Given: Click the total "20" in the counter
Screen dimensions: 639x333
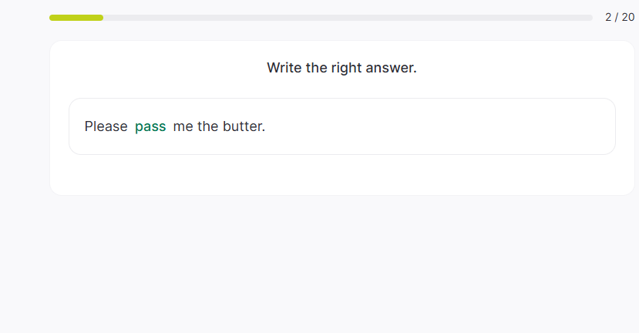Looking at the screenshot, I should pos(627,17).
